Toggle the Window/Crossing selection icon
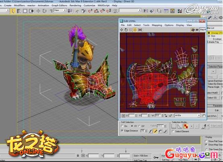This screenshot has width=223, height=162. [x=31, y=11]
